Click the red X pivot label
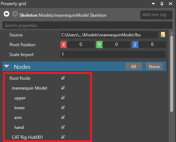The width and height of the screenshot is (176, 142). point(64,45)
